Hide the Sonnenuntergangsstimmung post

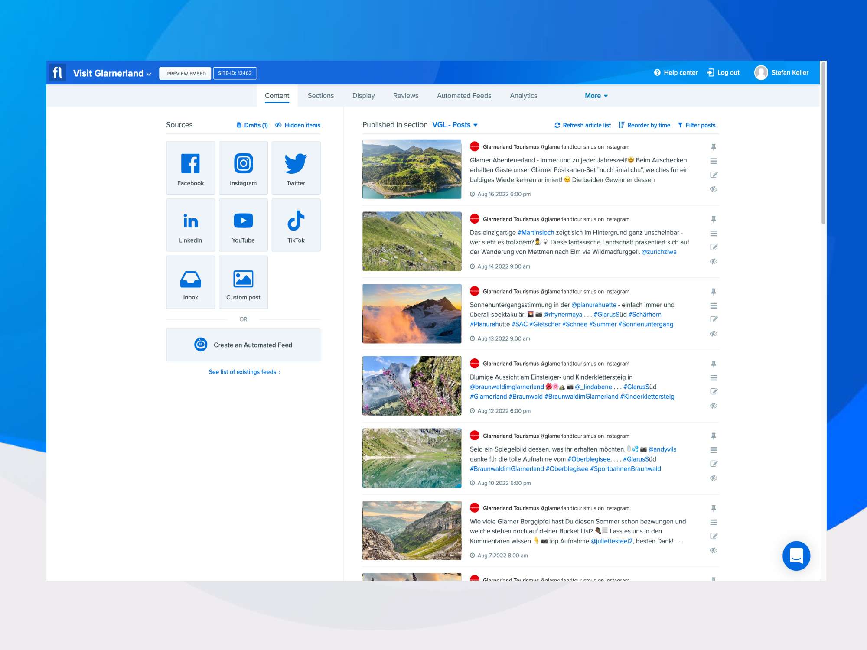point(714,334)
